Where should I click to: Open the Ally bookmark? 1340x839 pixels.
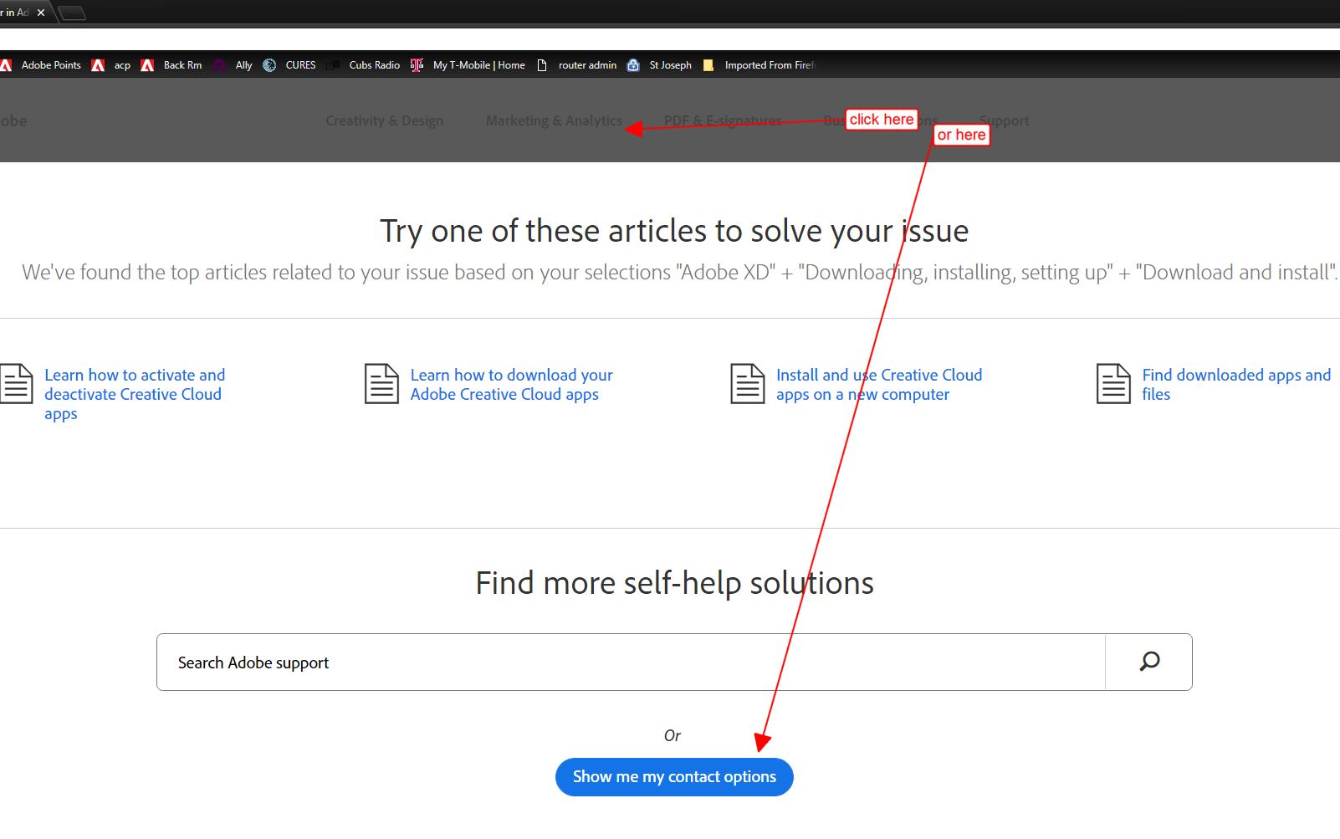click(233, 65)
